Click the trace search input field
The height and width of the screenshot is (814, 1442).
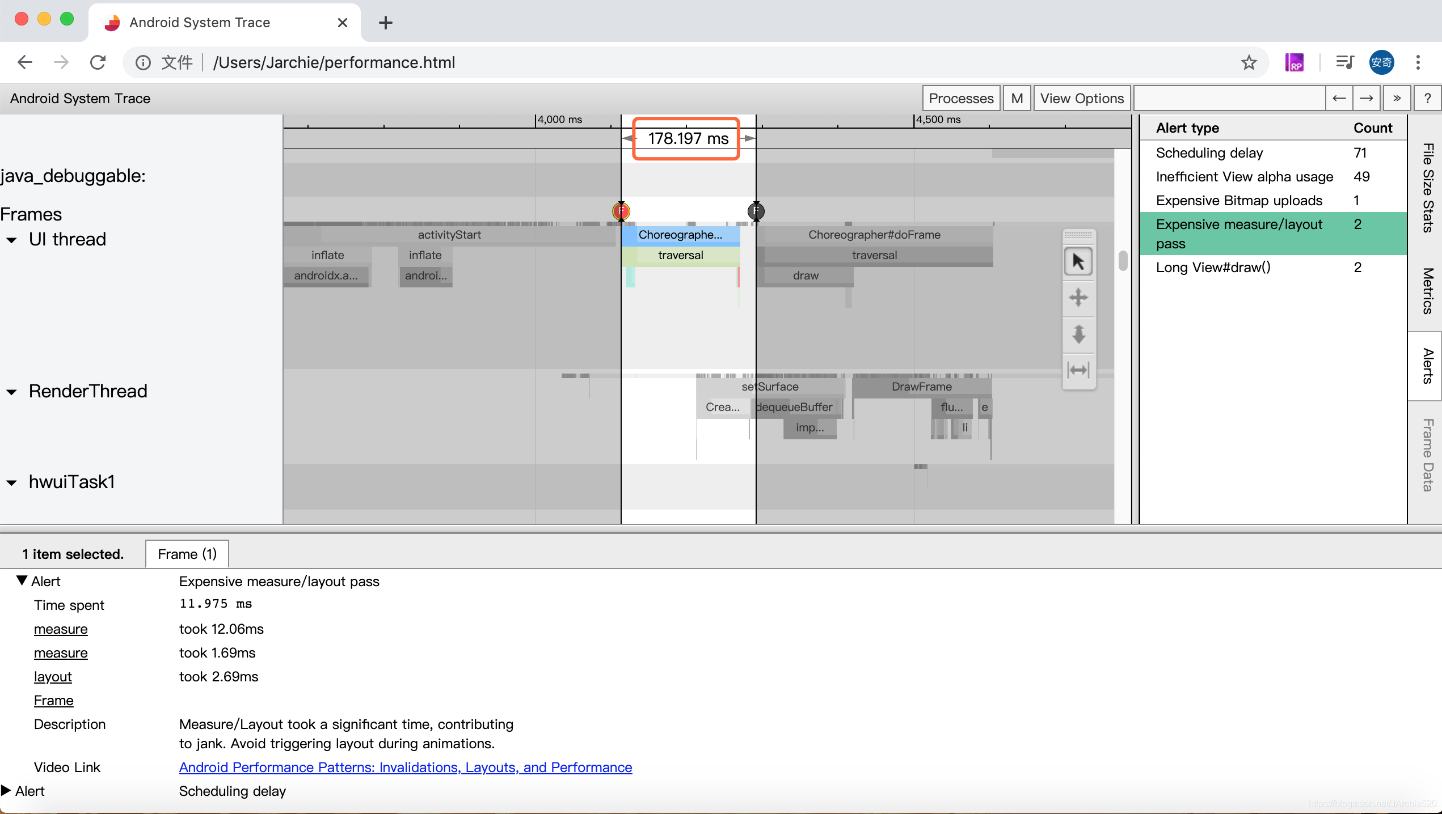[x=1229, y=99]
